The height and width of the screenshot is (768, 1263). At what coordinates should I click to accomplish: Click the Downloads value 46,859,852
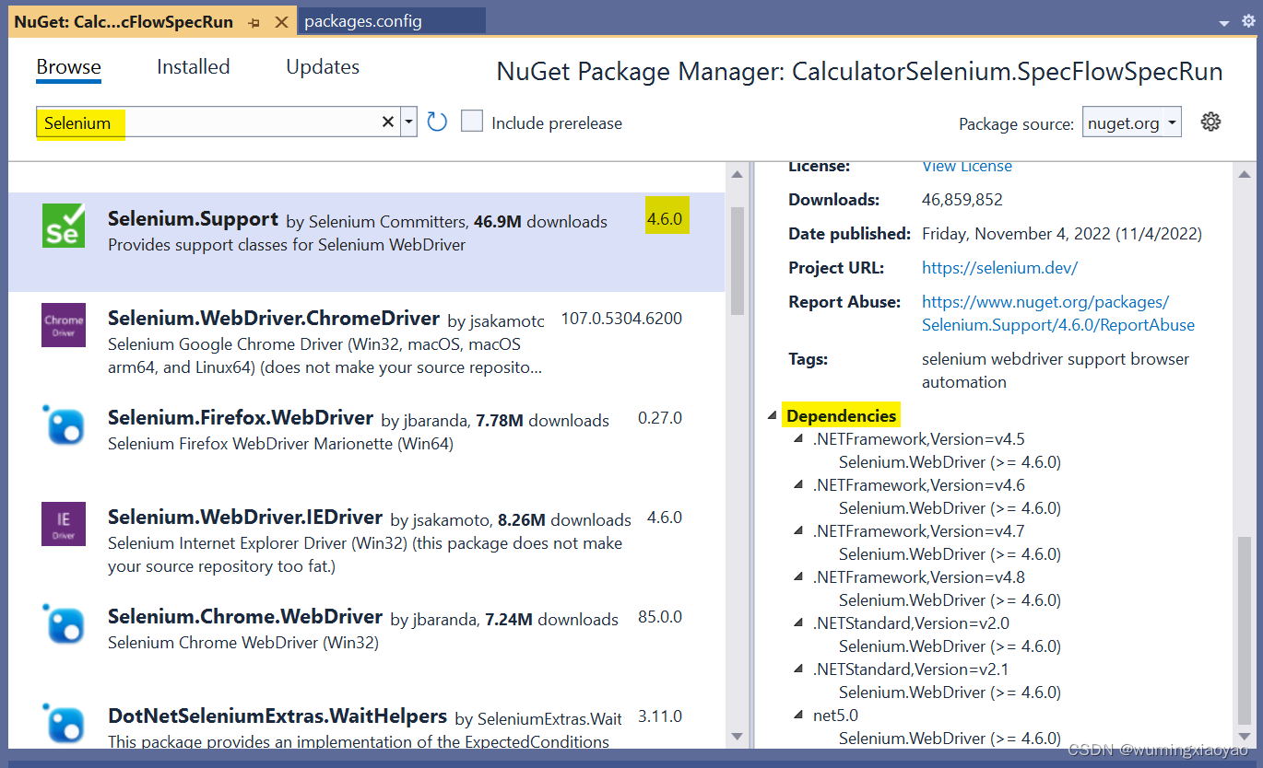[x=962, y=200]
